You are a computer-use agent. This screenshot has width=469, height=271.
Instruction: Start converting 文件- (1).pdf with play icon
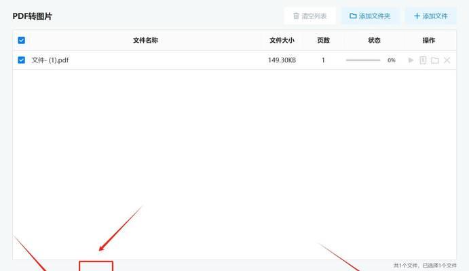tap(411, 60)
